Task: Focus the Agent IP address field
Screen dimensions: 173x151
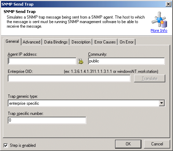Action: tap(42, 61)
